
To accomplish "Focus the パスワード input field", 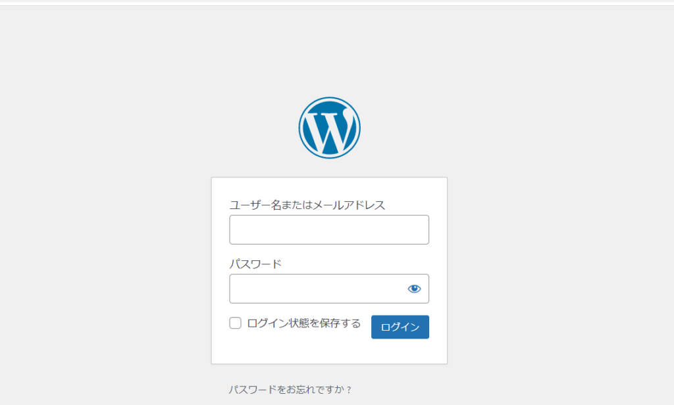I will coord(316,289).
